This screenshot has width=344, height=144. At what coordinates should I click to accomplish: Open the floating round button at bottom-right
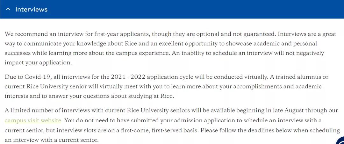coord(340,141)
